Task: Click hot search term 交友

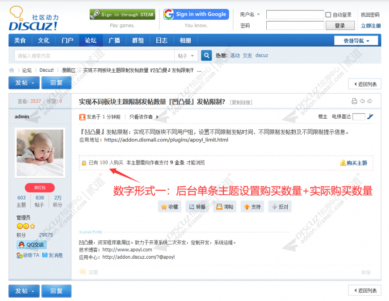Action: 247,56
